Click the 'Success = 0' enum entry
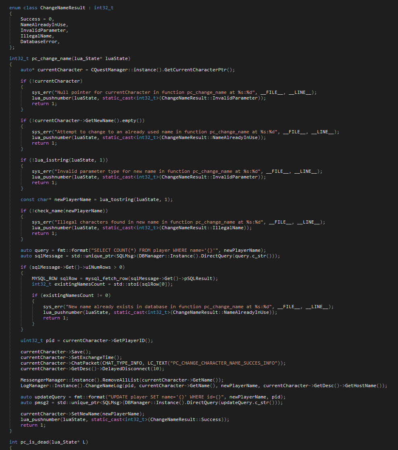Screen dimensions: 398x450 point(36,19)
